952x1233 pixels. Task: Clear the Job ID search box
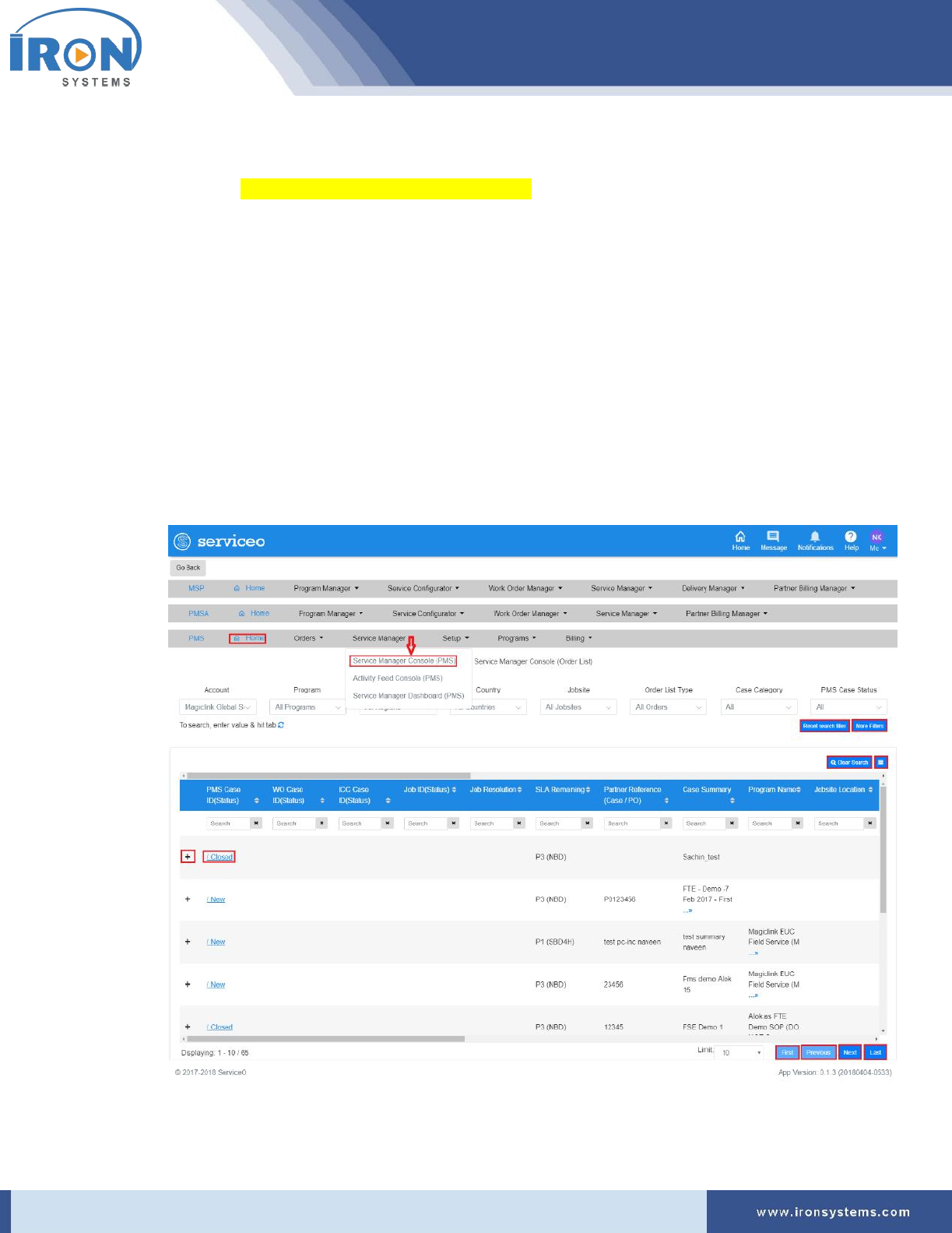tap(453, 823)
